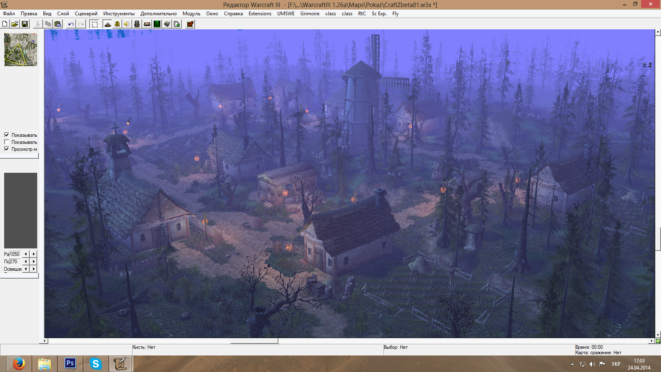Click the Test Map checkmark icon

(x=190, y=24)
